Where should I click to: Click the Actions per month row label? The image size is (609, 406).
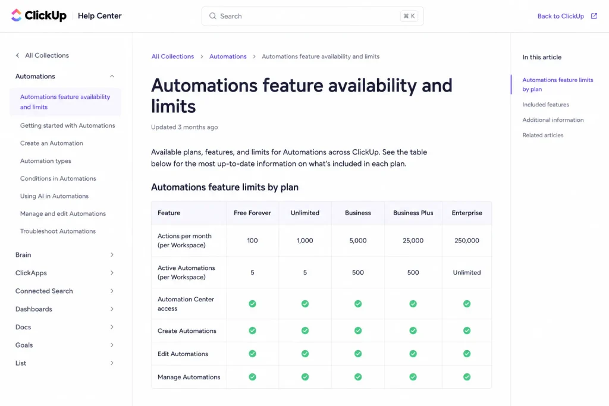coord(184,241)
